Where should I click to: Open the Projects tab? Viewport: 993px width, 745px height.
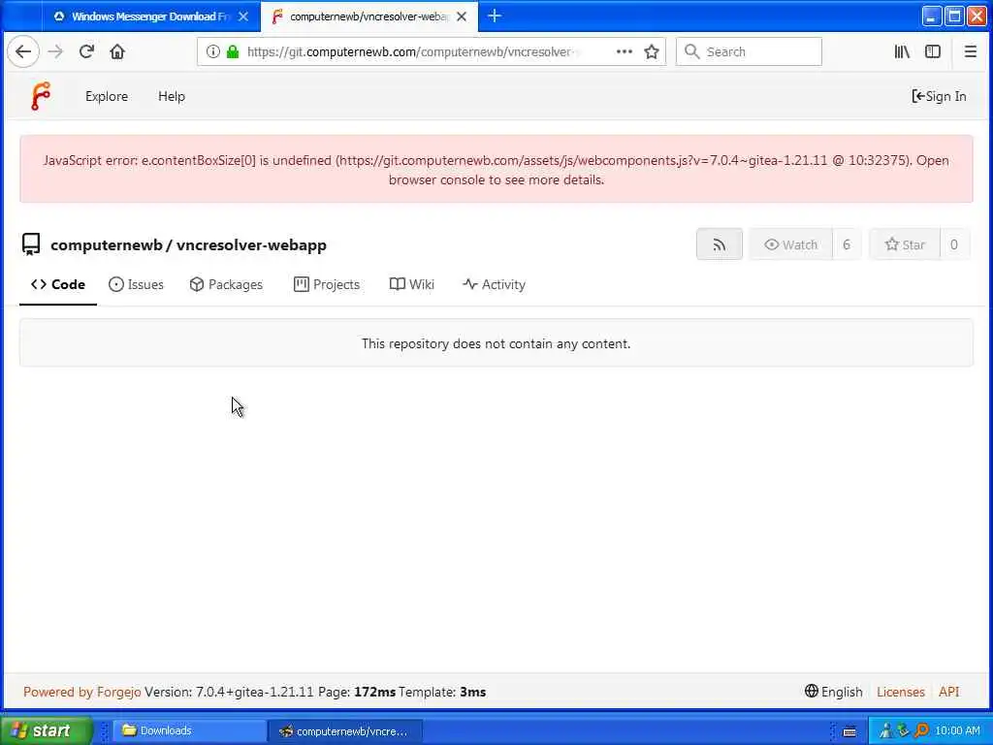tap(327, 284)
